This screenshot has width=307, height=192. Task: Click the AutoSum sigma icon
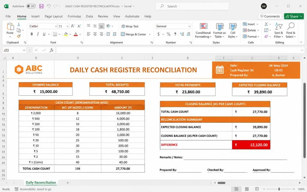click(x=266, y=24)
